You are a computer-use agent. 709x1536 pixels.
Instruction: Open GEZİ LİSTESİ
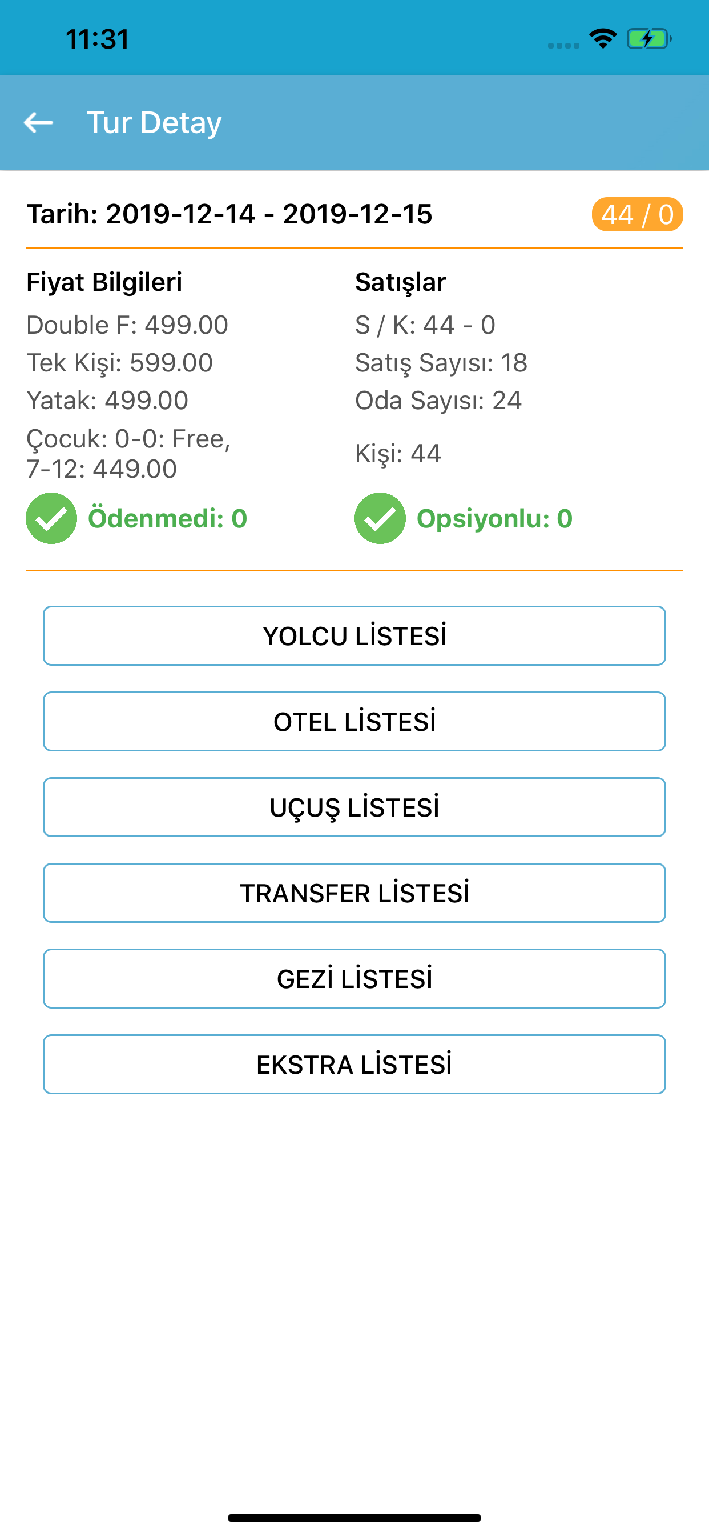point(354,979)
